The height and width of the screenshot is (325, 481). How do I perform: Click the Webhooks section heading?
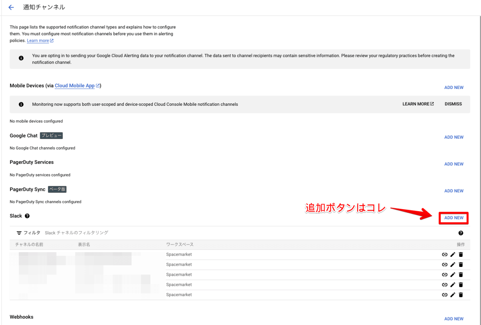22,317
